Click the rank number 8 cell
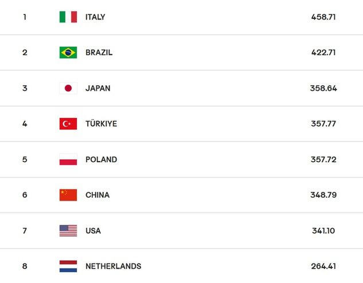This screenshot has height=283, width=363. tap(25, 266)
